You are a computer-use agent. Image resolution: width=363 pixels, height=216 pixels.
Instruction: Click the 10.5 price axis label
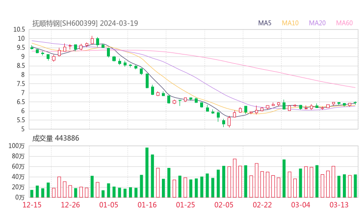click(19, 29)
